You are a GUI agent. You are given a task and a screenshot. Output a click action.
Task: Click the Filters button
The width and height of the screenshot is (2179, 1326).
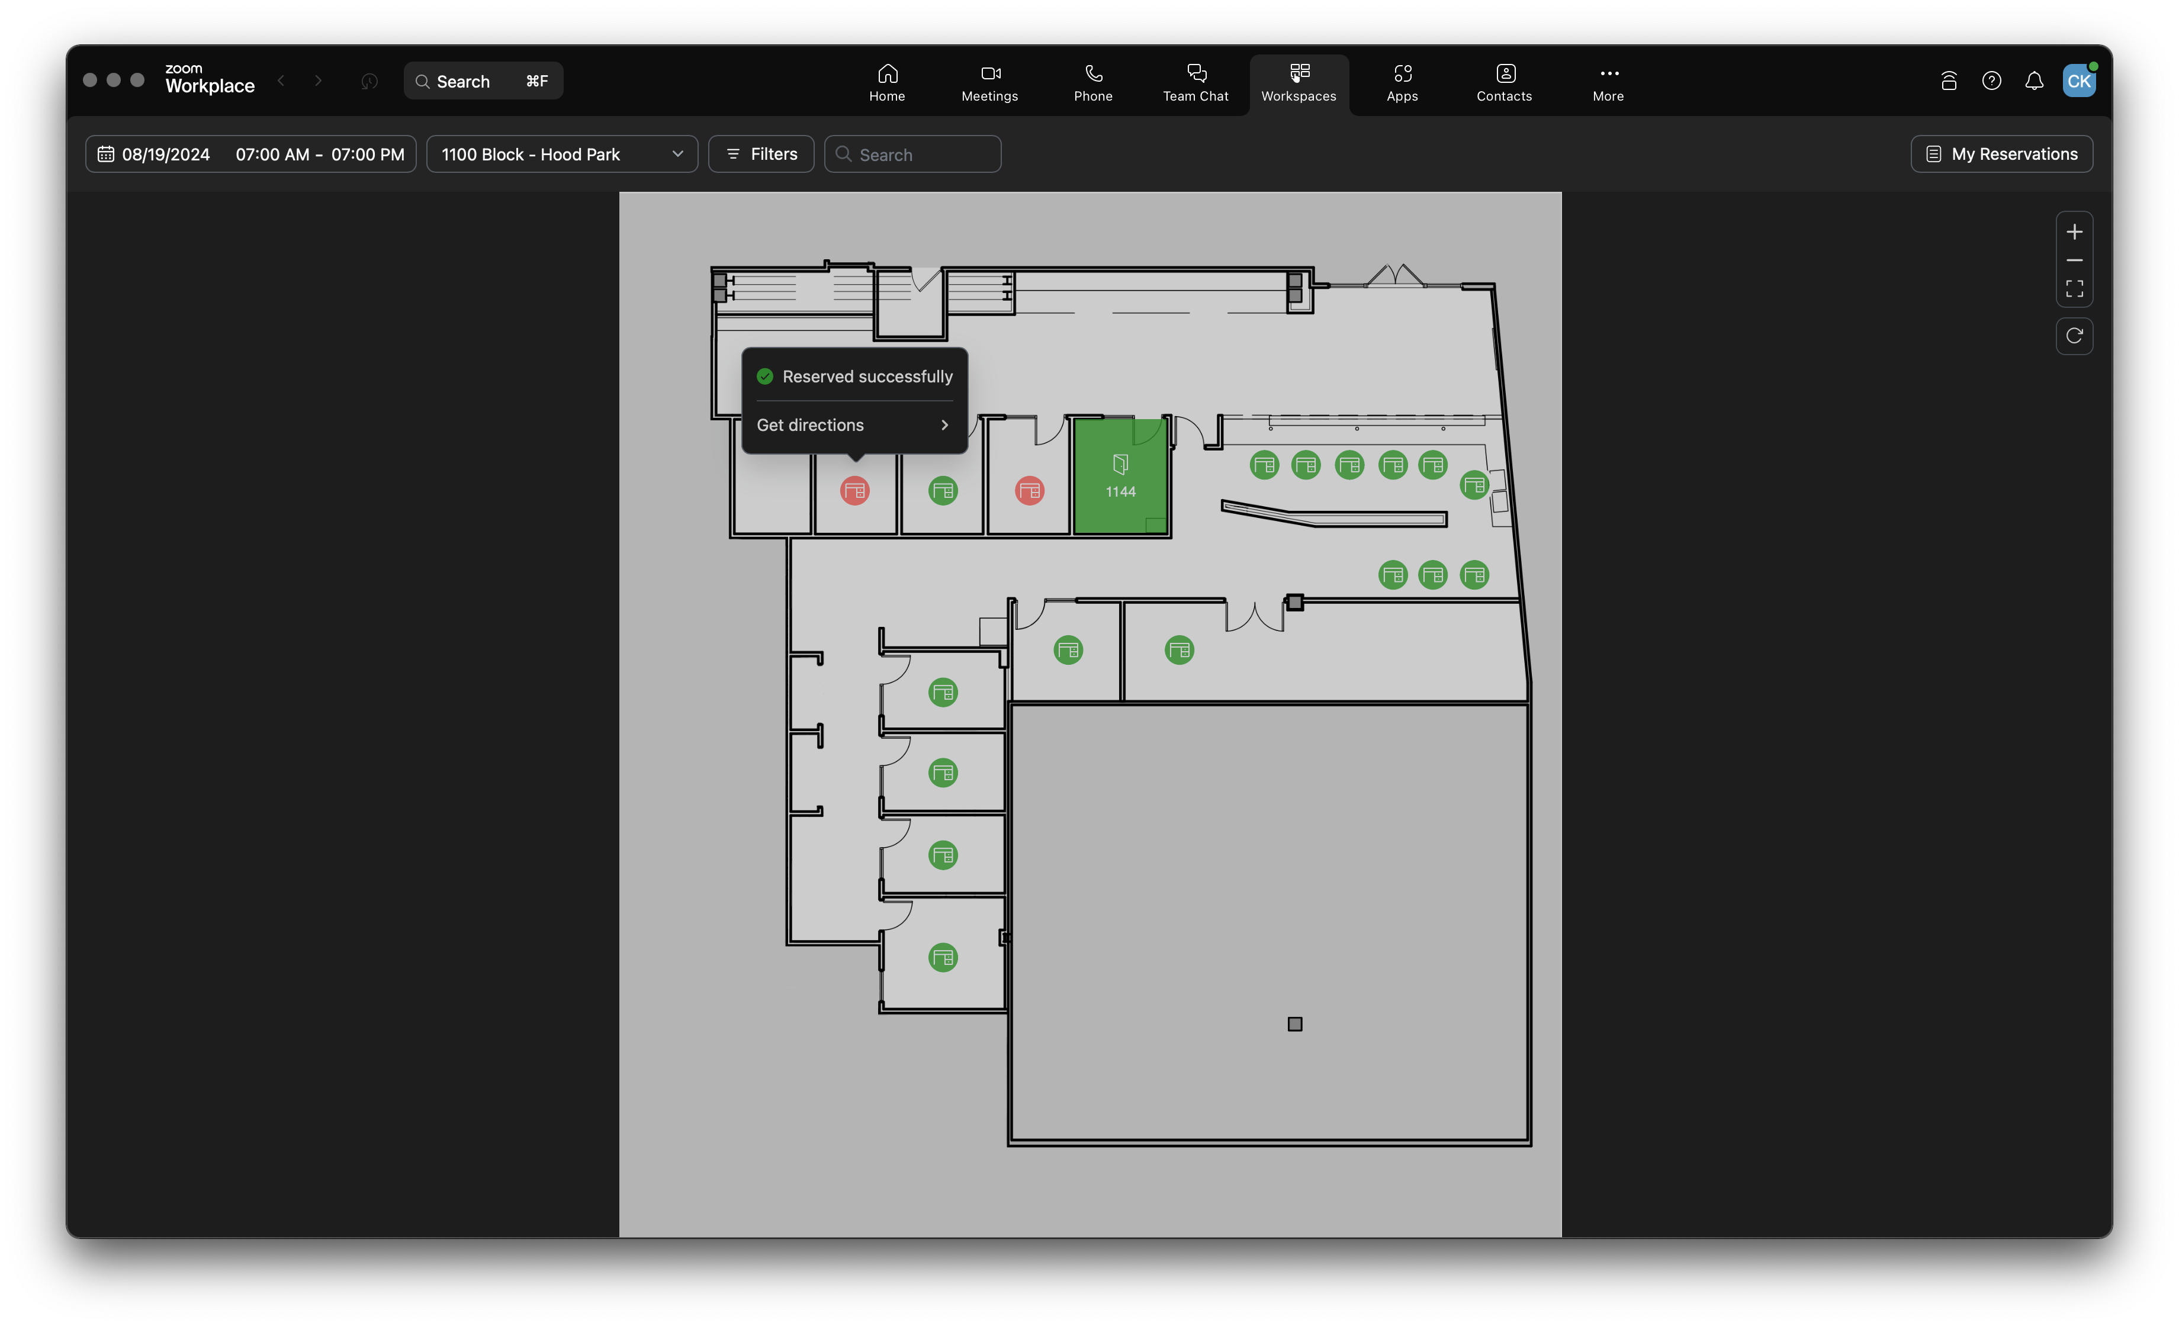click(760, 154)
